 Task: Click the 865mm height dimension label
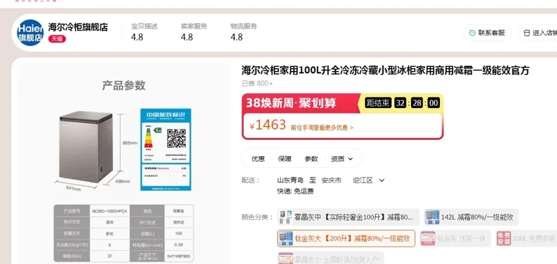pyautogui.click(x=130, y=143)
